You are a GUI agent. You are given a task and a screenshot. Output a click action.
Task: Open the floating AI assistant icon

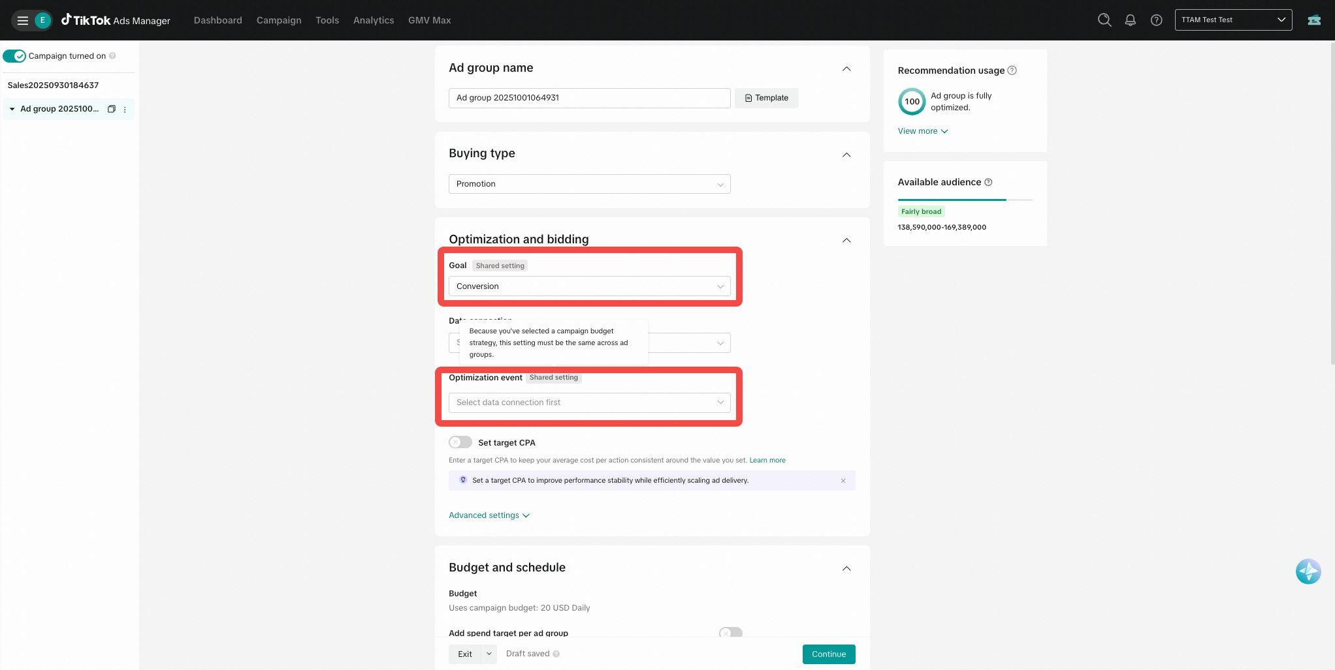tap(1308, 571)
